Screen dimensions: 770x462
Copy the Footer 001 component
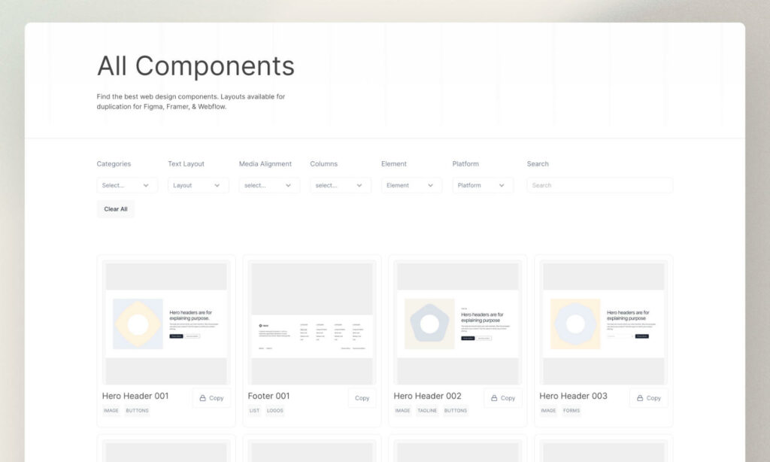[362, 398]
